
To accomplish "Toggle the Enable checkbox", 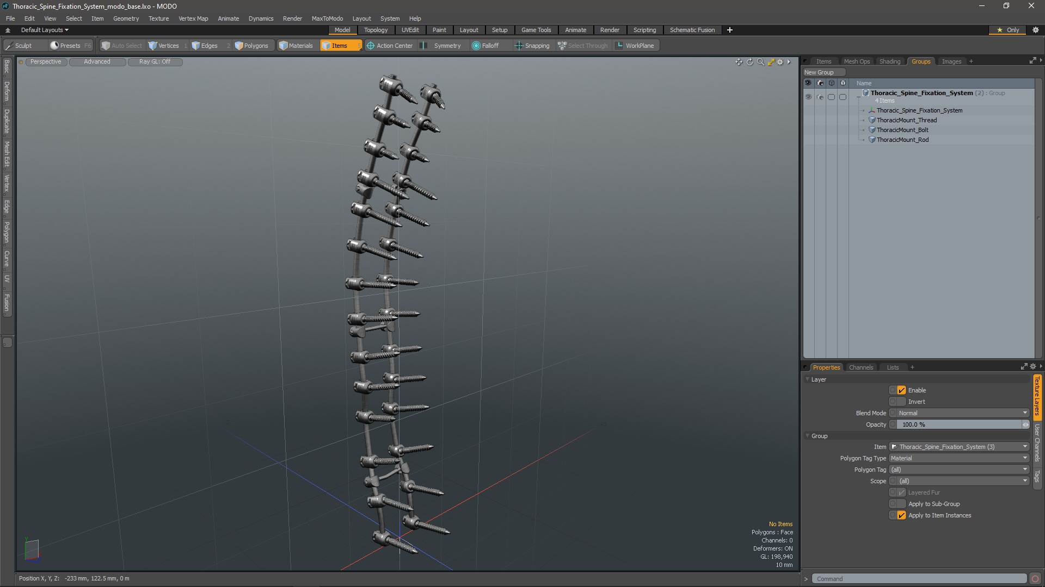I will [901, 390].
